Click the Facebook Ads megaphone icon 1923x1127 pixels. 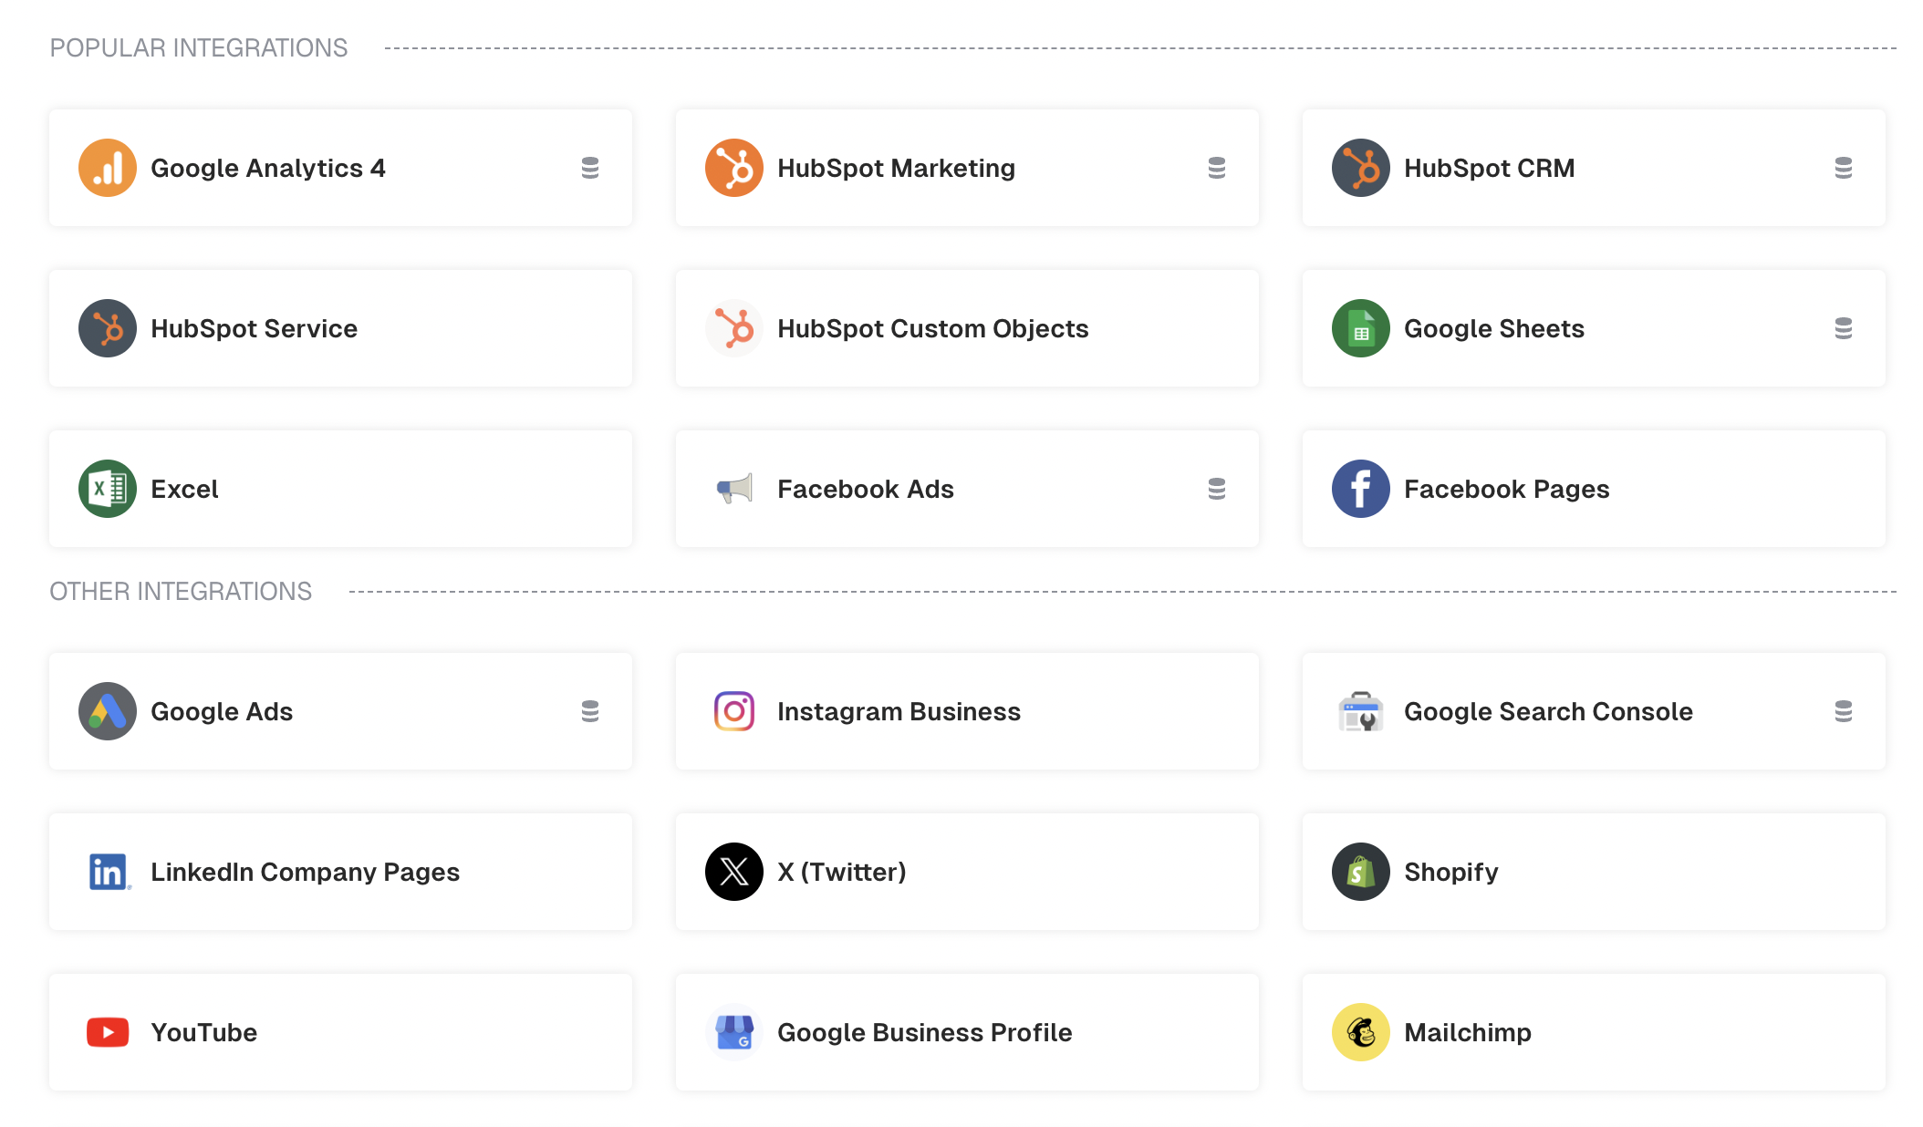[734, 489]
